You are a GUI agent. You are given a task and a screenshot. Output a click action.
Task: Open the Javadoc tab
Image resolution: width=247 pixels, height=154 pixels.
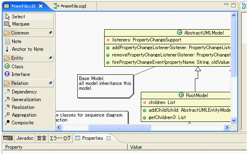click(25, 138)
